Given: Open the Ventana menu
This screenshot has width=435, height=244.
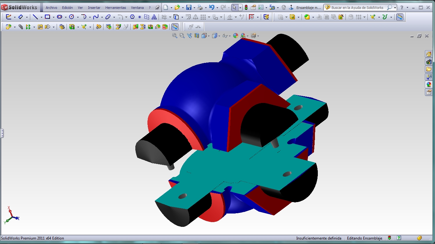Looking at the screenshot, I should 137,8.
